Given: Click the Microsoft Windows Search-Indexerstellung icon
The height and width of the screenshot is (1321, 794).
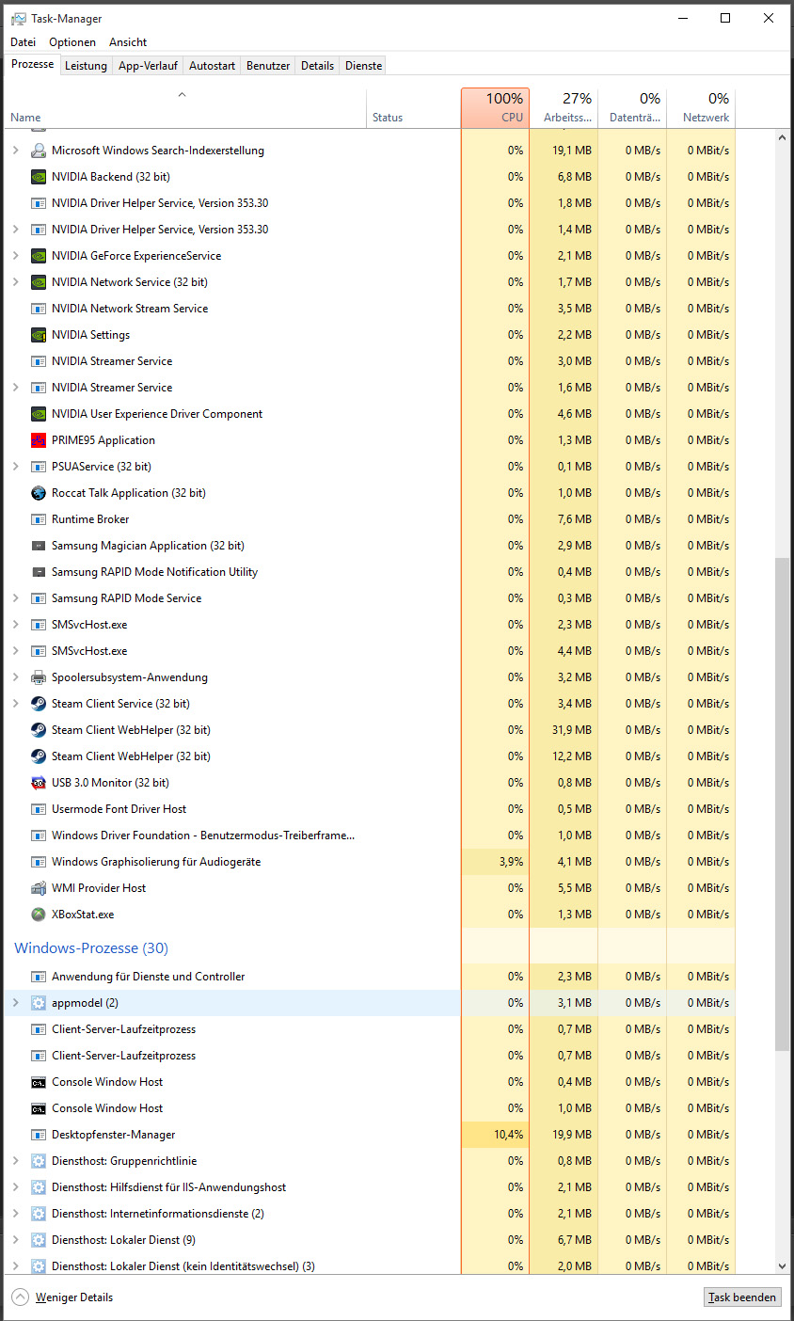Looking at the screenshot, I should (39, 151).
